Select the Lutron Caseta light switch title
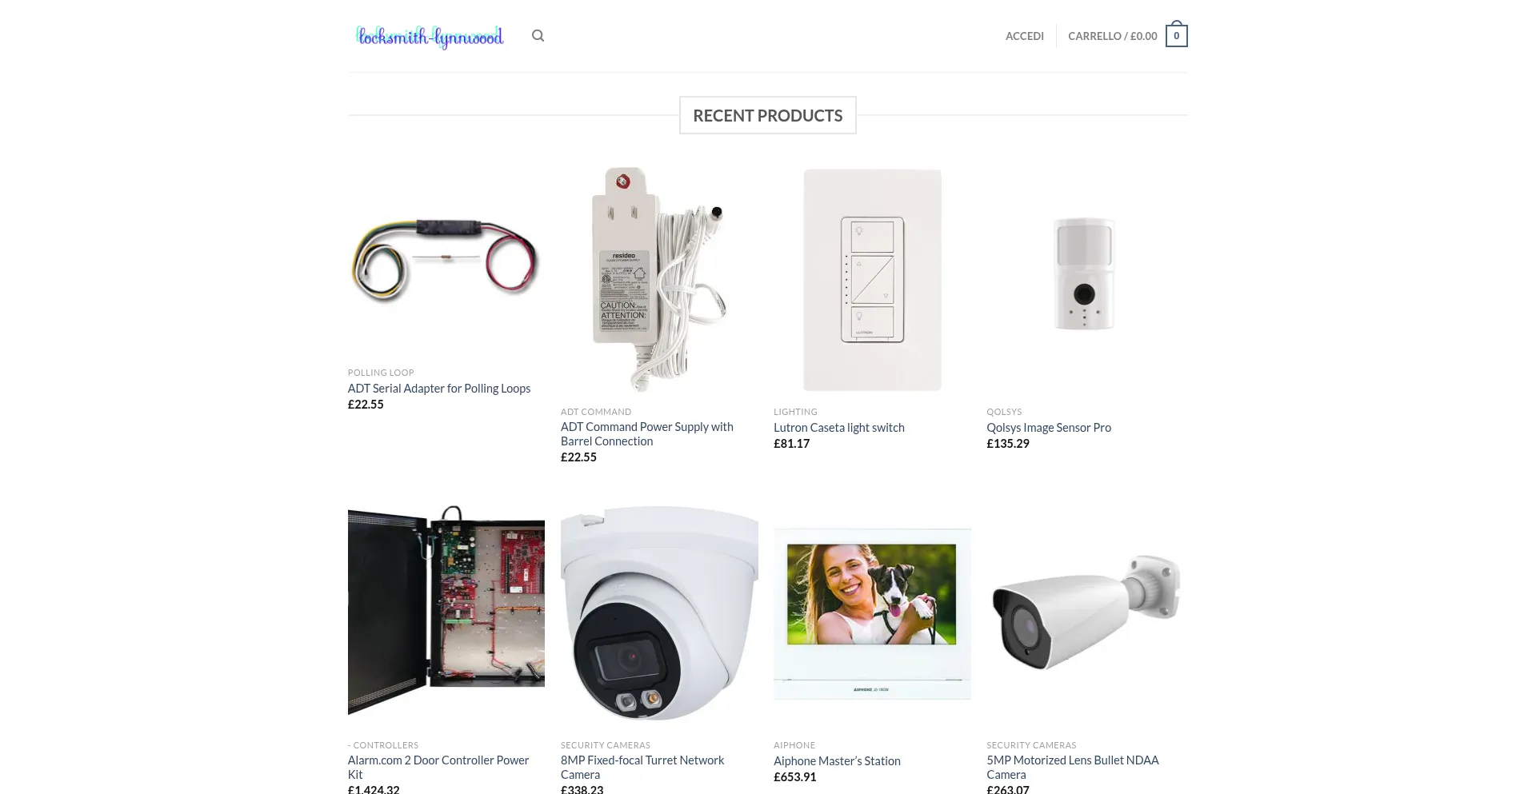Screen dimensions: 1536x794 (839, 428)
